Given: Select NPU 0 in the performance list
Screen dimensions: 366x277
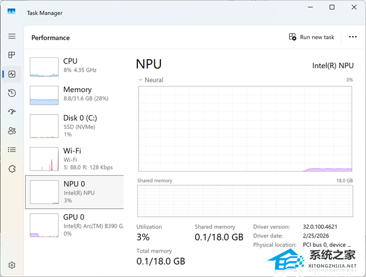Looking at the screenshot, I should tap(74, 192).
